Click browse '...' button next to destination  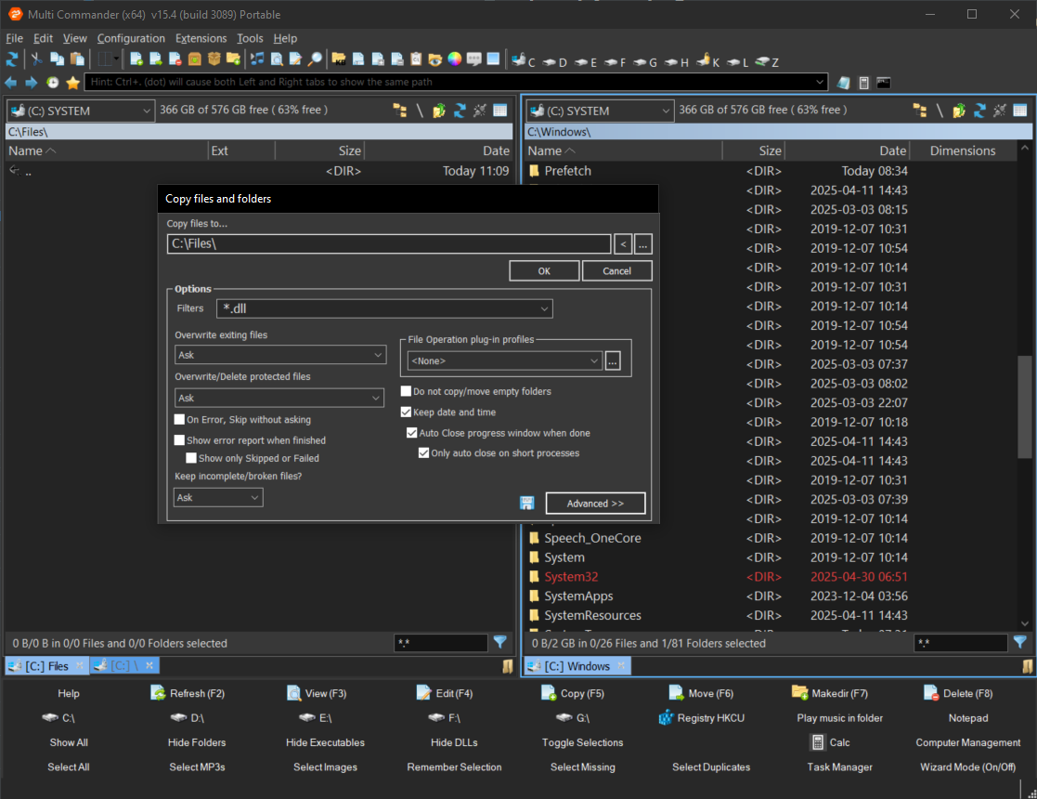642,244
